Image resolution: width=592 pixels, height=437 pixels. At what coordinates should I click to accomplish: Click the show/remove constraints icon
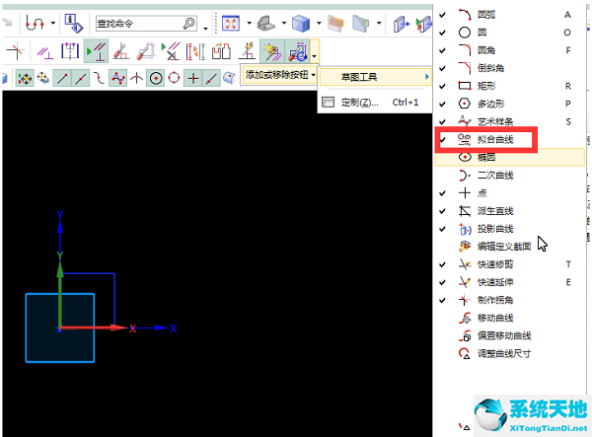click(x=171, y=51)
